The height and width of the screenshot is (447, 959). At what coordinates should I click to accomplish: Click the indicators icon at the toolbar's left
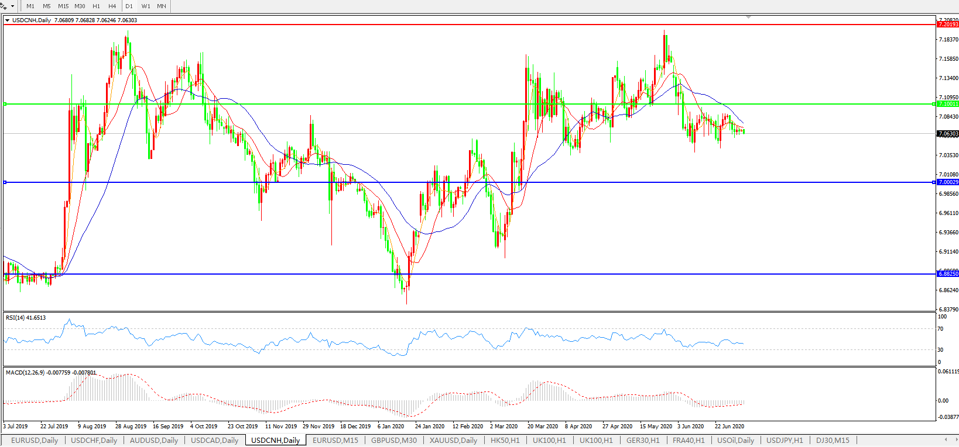(x=4, y=6)
